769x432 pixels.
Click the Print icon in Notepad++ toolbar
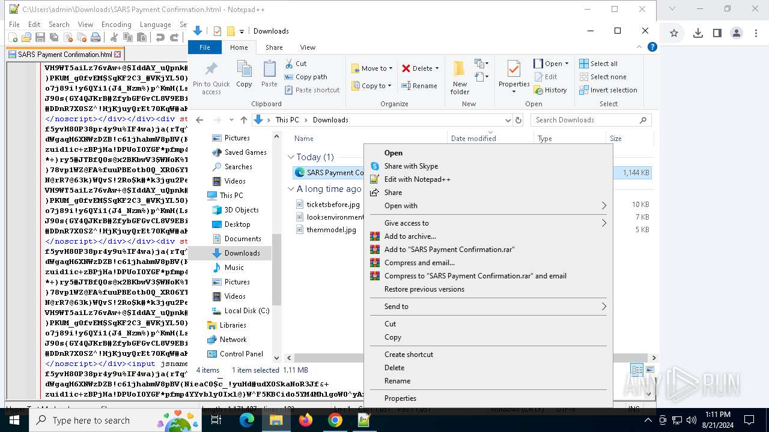[95, 37]
